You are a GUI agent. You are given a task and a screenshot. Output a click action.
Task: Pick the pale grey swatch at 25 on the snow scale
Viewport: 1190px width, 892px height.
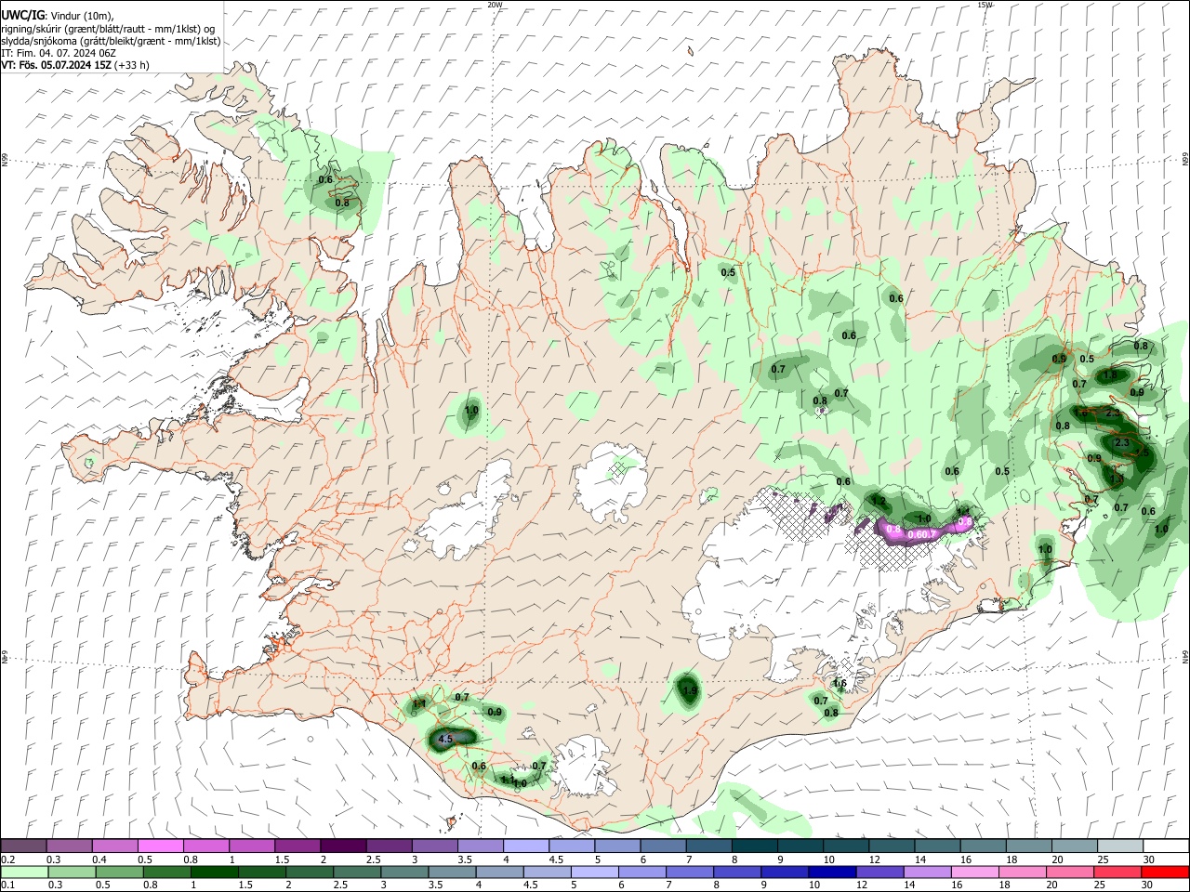click(1119, 846)
